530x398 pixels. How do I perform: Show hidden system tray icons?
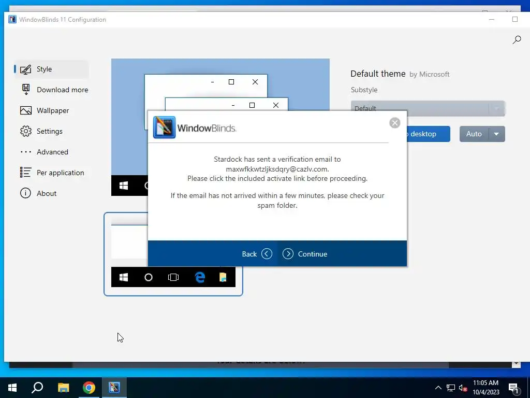[438, 388]
